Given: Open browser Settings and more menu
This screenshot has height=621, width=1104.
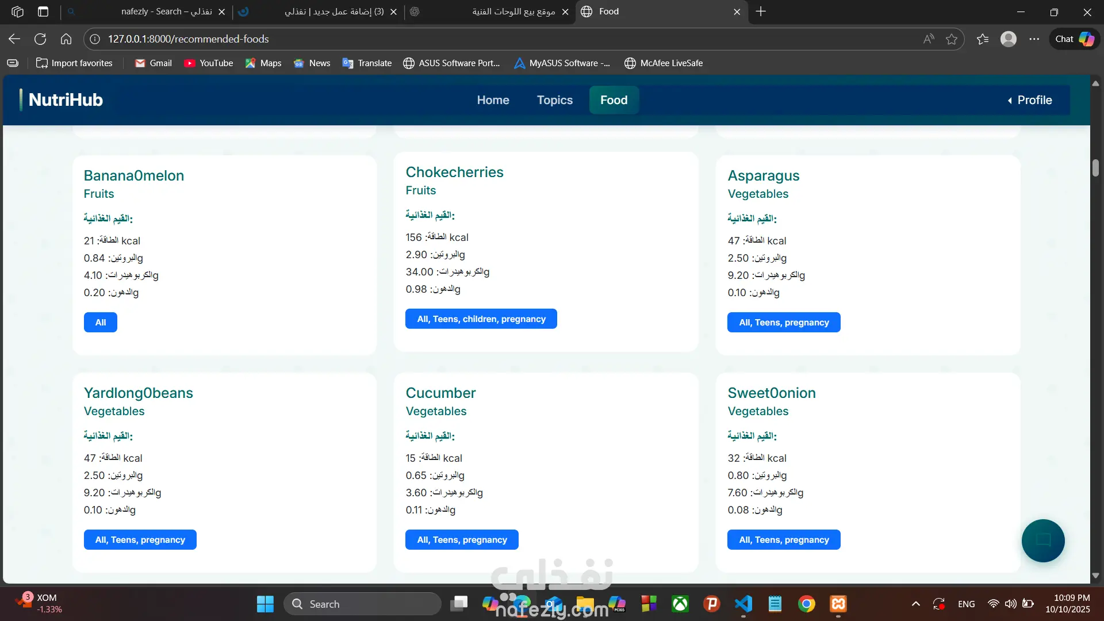Looking at the screenshot, I should coord(1034,39).
